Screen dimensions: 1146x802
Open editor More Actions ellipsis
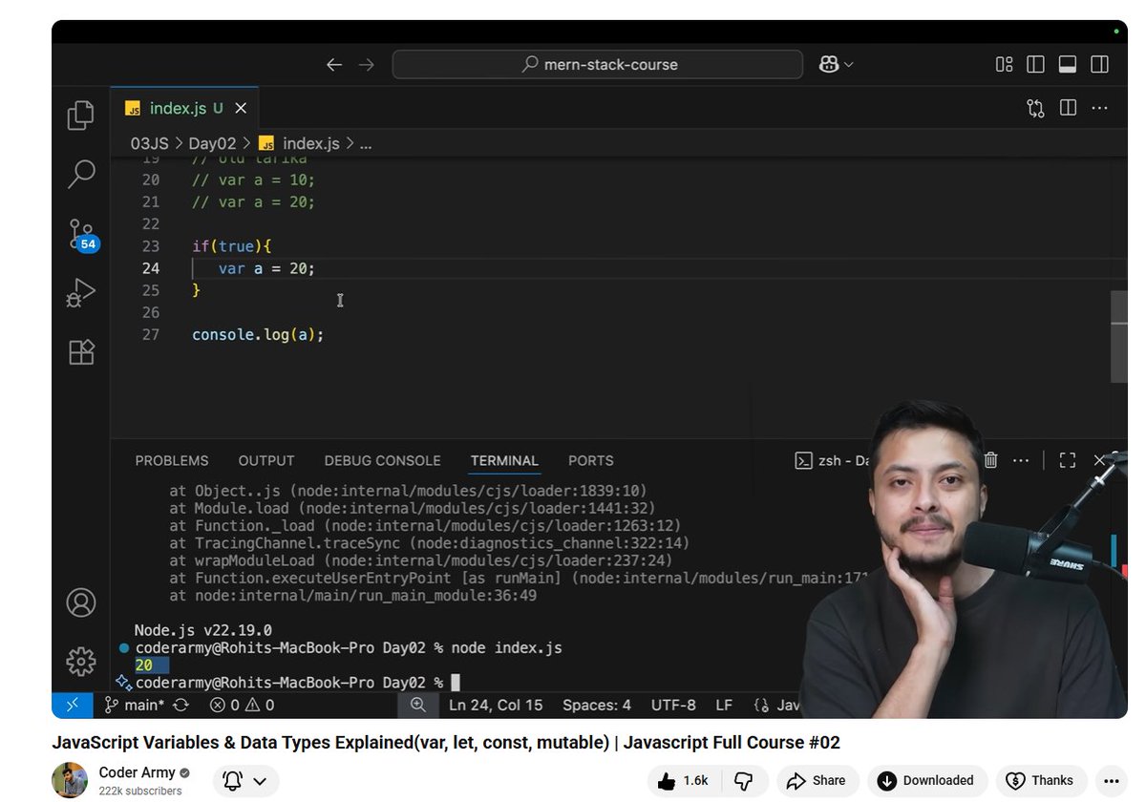coord(1099,108)
